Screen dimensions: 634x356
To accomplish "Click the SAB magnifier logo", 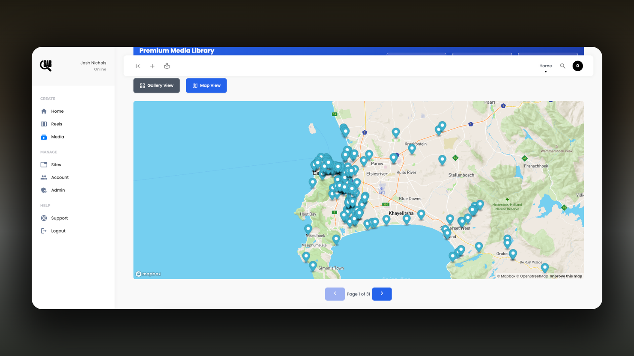I will (x=46, y=65).
